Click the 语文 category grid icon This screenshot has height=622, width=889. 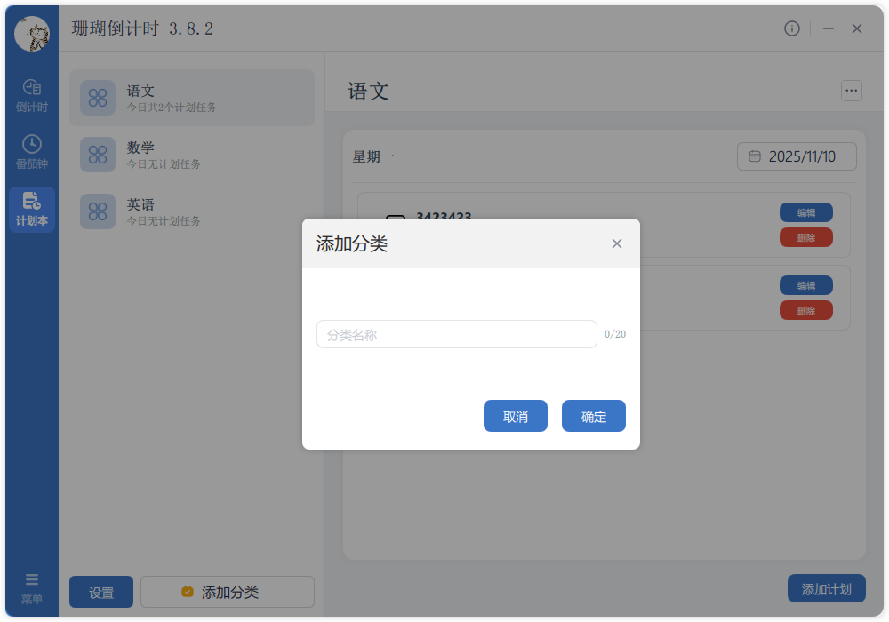[98, 98]
